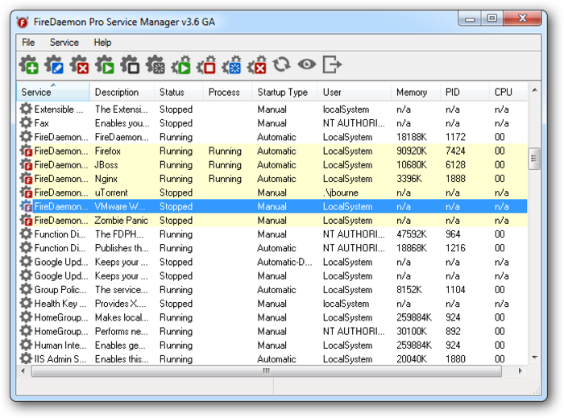Click the Memory column header
Image resolution: width=564 pixels, height=418 pixels.
(411, 93)
